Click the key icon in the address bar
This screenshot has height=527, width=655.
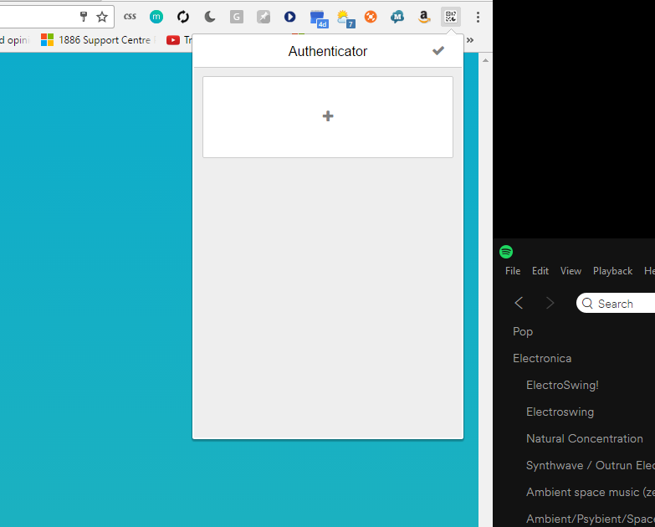click(84, 17)
